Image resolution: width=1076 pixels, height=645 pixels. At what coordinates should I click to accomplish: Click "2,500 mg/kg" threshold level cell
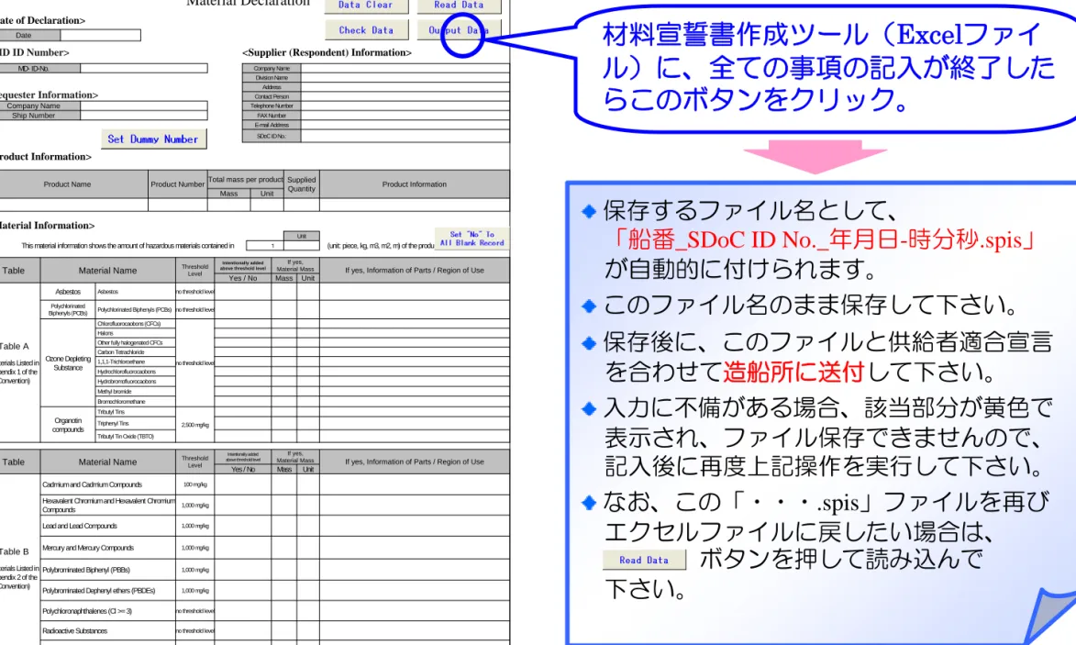[194, 425]
